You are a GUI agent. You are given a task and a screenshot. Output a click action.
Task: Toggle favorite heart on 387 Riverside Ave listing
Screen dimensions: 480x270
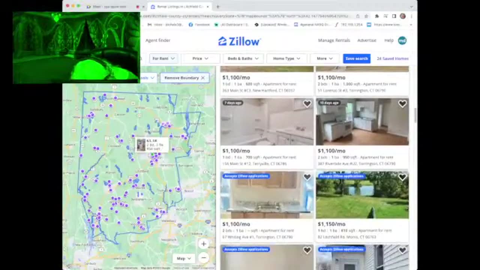[402, 104]
